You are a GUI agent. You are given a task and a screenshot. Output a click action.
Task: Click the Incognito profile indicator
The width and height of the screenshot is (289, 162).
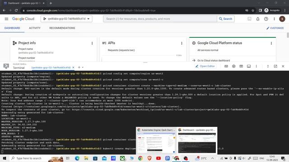[272, 10]
